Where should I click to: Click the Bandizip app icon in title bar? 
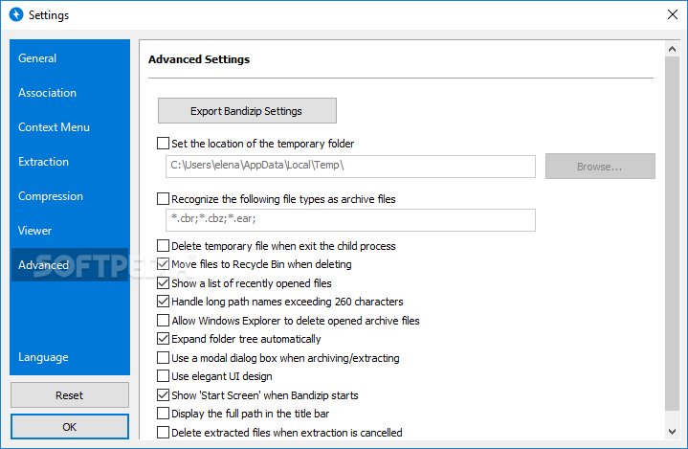point(16,14)
